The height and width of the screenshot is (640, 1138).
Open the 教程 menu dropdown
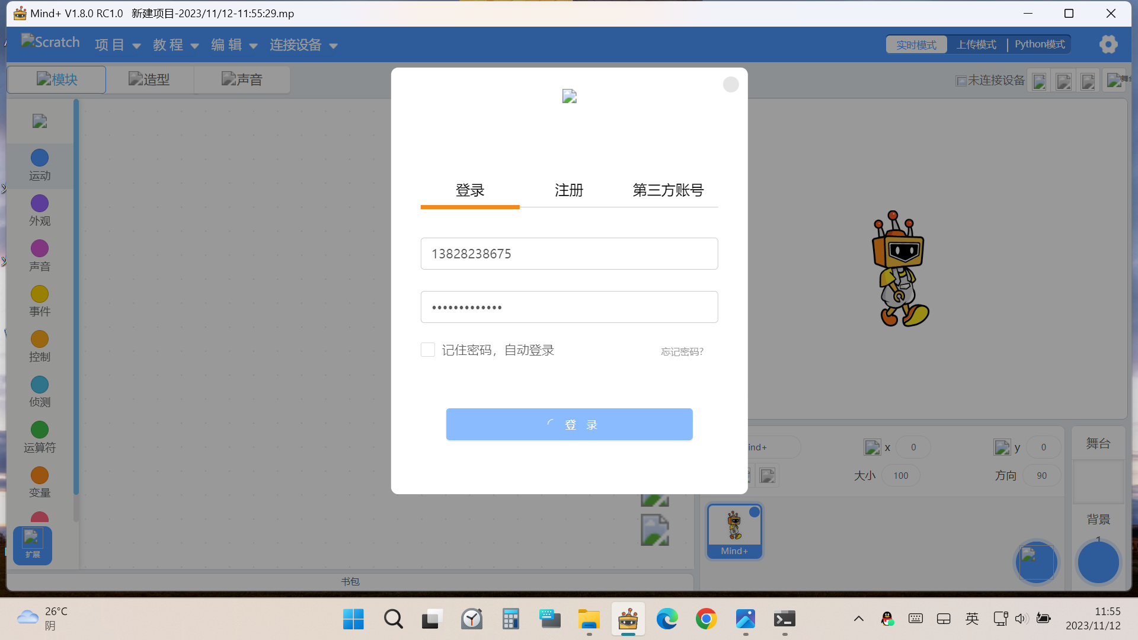175,45
